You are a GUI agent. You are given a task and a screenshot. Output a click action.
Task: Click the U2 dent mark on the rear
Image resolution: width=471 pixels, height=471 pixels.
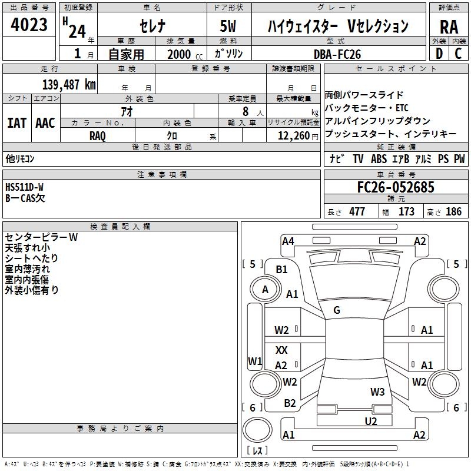point(371,422)
